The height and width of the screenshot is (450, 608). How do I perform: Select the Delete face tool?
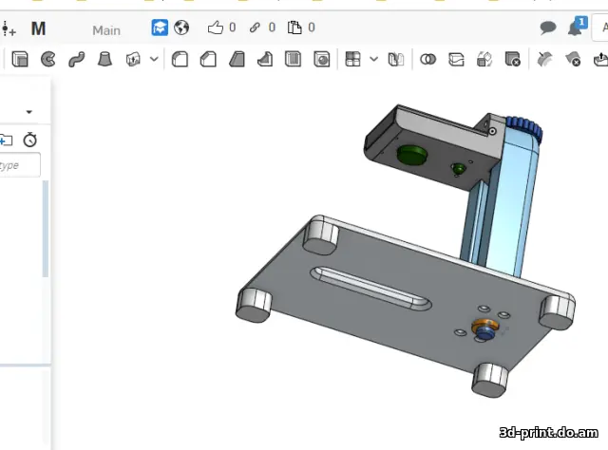[573, 59]
